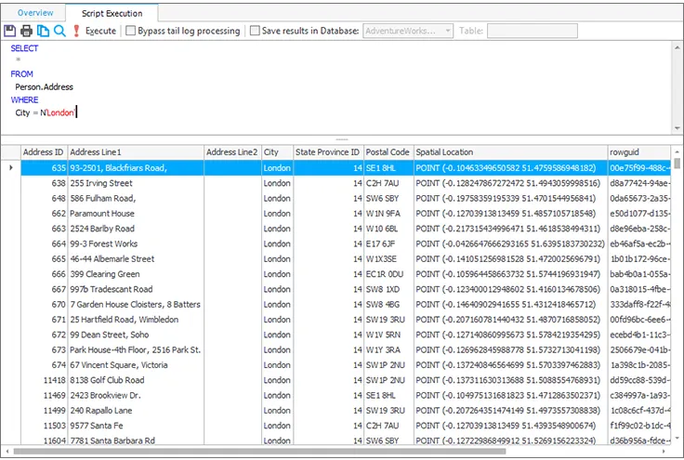Image resolution: width=684 pixels, height=460 pixels.
Task: Click the WHERE keyword in editor
Action: click(x=24, y=99)
